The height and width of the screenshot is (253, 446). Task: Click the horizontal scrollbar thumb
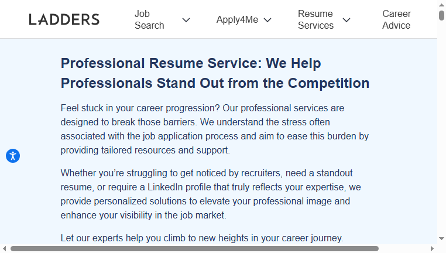194,249
